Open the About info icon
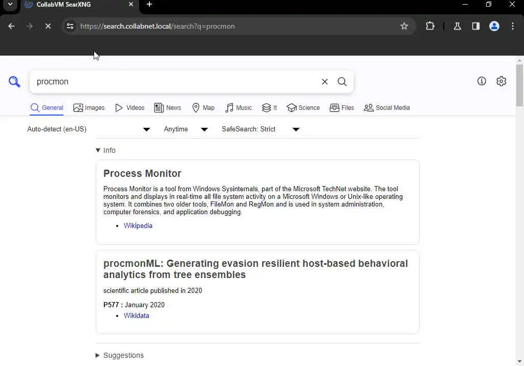This screenshot has height=366, width=524. pyautogui.click(x=482, y=81)
